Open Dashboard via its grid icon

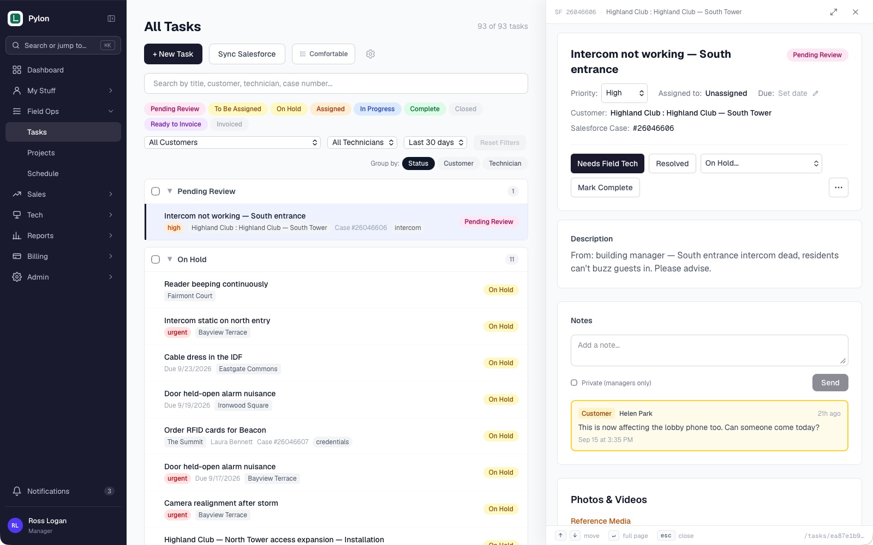pyautogui.click(x=17, y=70)
